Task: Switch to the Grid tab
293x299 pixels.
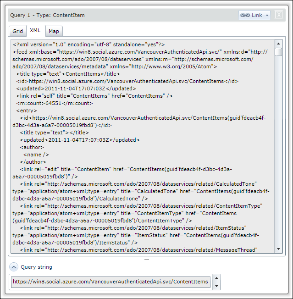Action: (x=17, y=31)
